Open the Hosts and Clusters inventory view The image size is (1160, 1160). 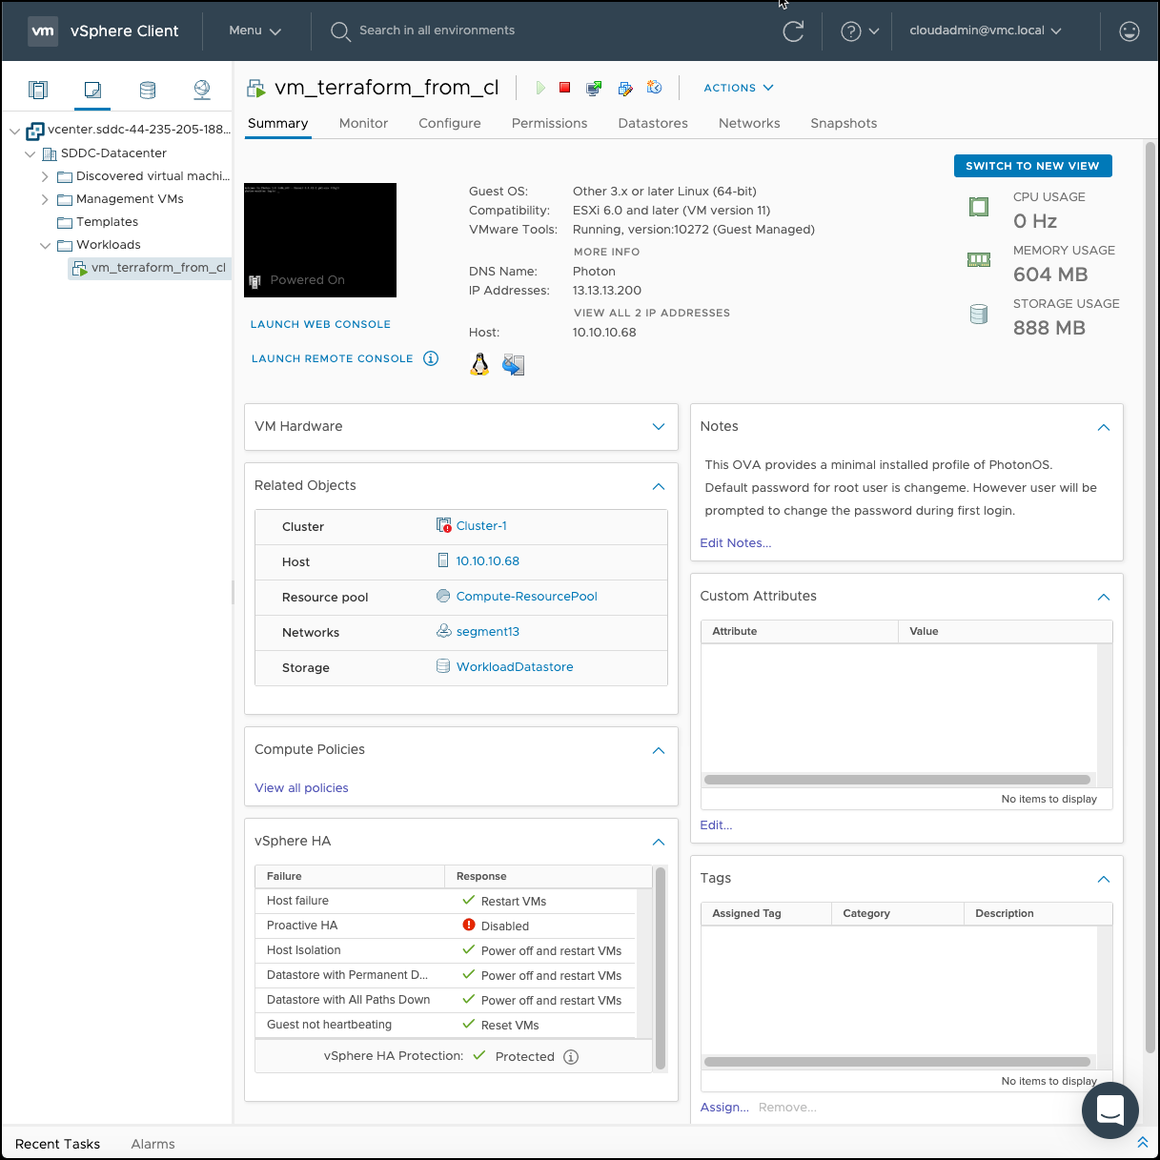pyautogui.click(x=38, y=90)
